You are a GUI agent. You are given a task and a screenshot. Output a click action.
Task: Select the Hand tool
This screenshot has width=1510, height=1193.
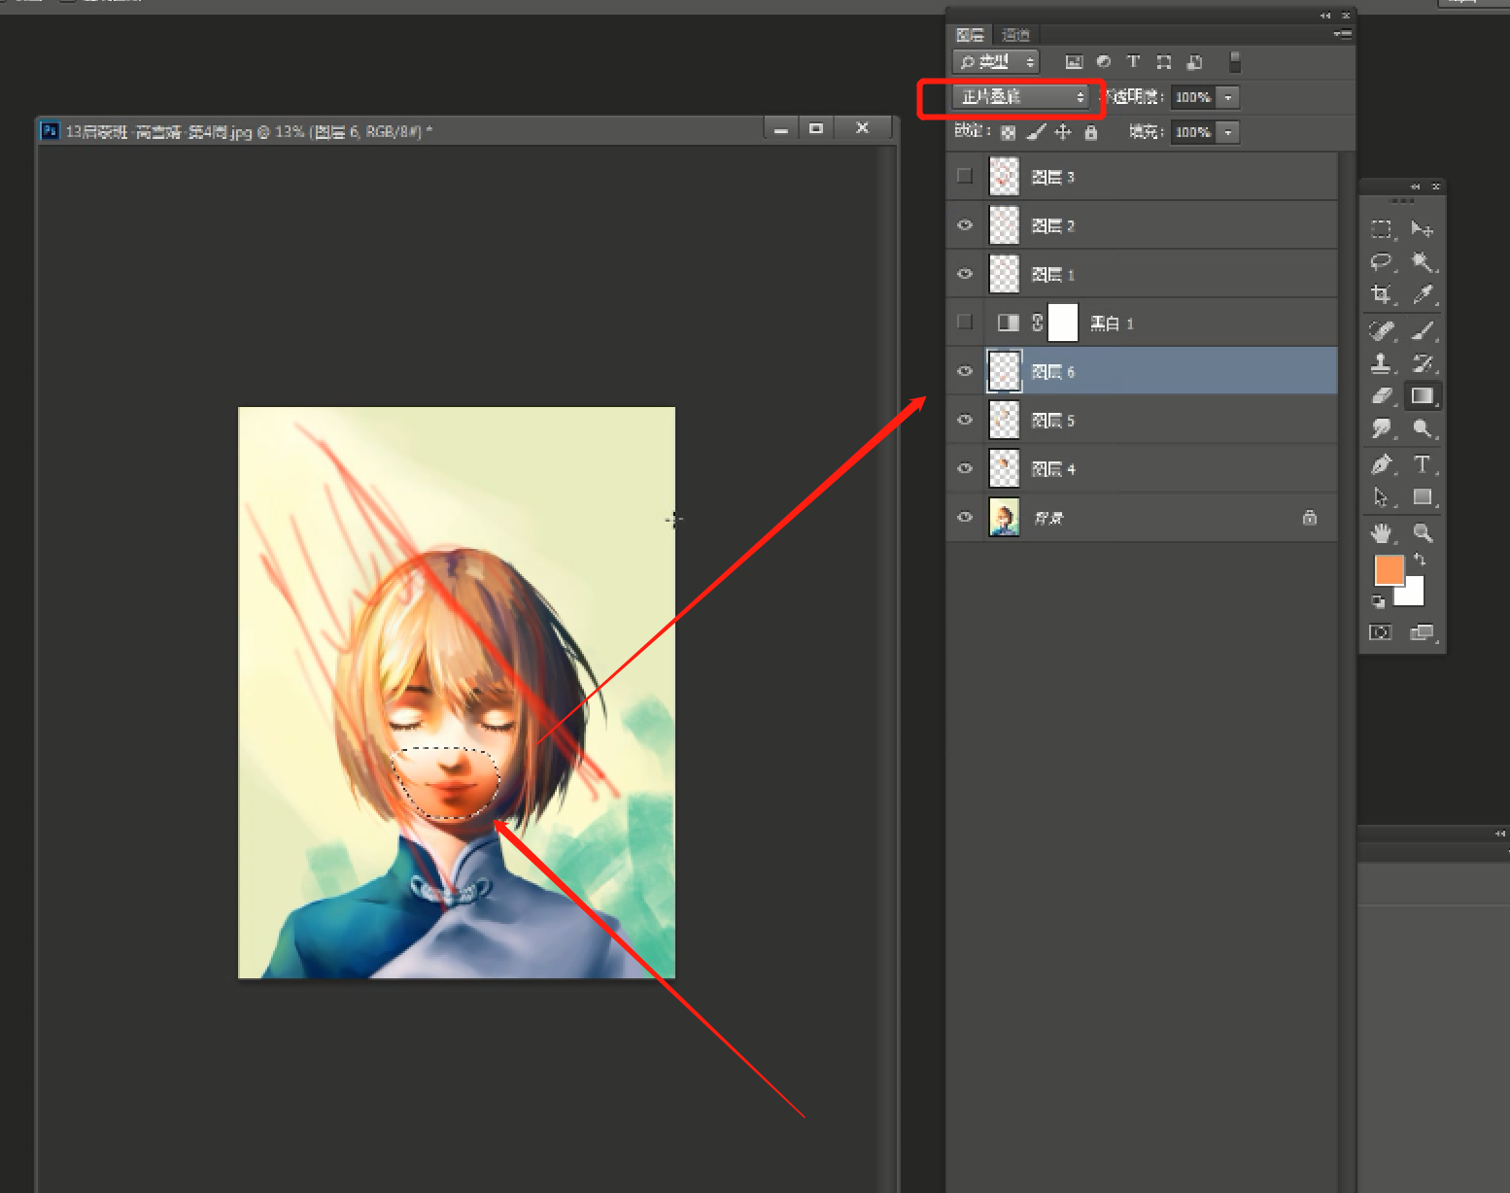[1381, 532]
